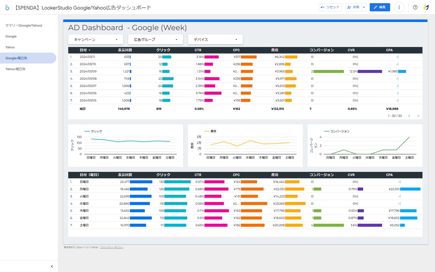435x272 pixels.
Task: Go to next table page arrow
Action: [x=418, y=116]
